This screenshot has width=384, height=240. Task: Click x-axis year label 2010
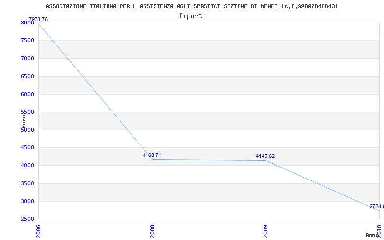pyautogui.click(x=379, y=231)
